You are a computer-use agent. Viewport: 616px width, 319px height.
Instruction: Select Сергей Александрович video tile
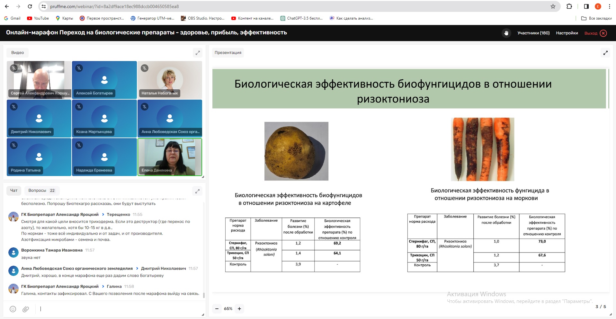point(39,80)
